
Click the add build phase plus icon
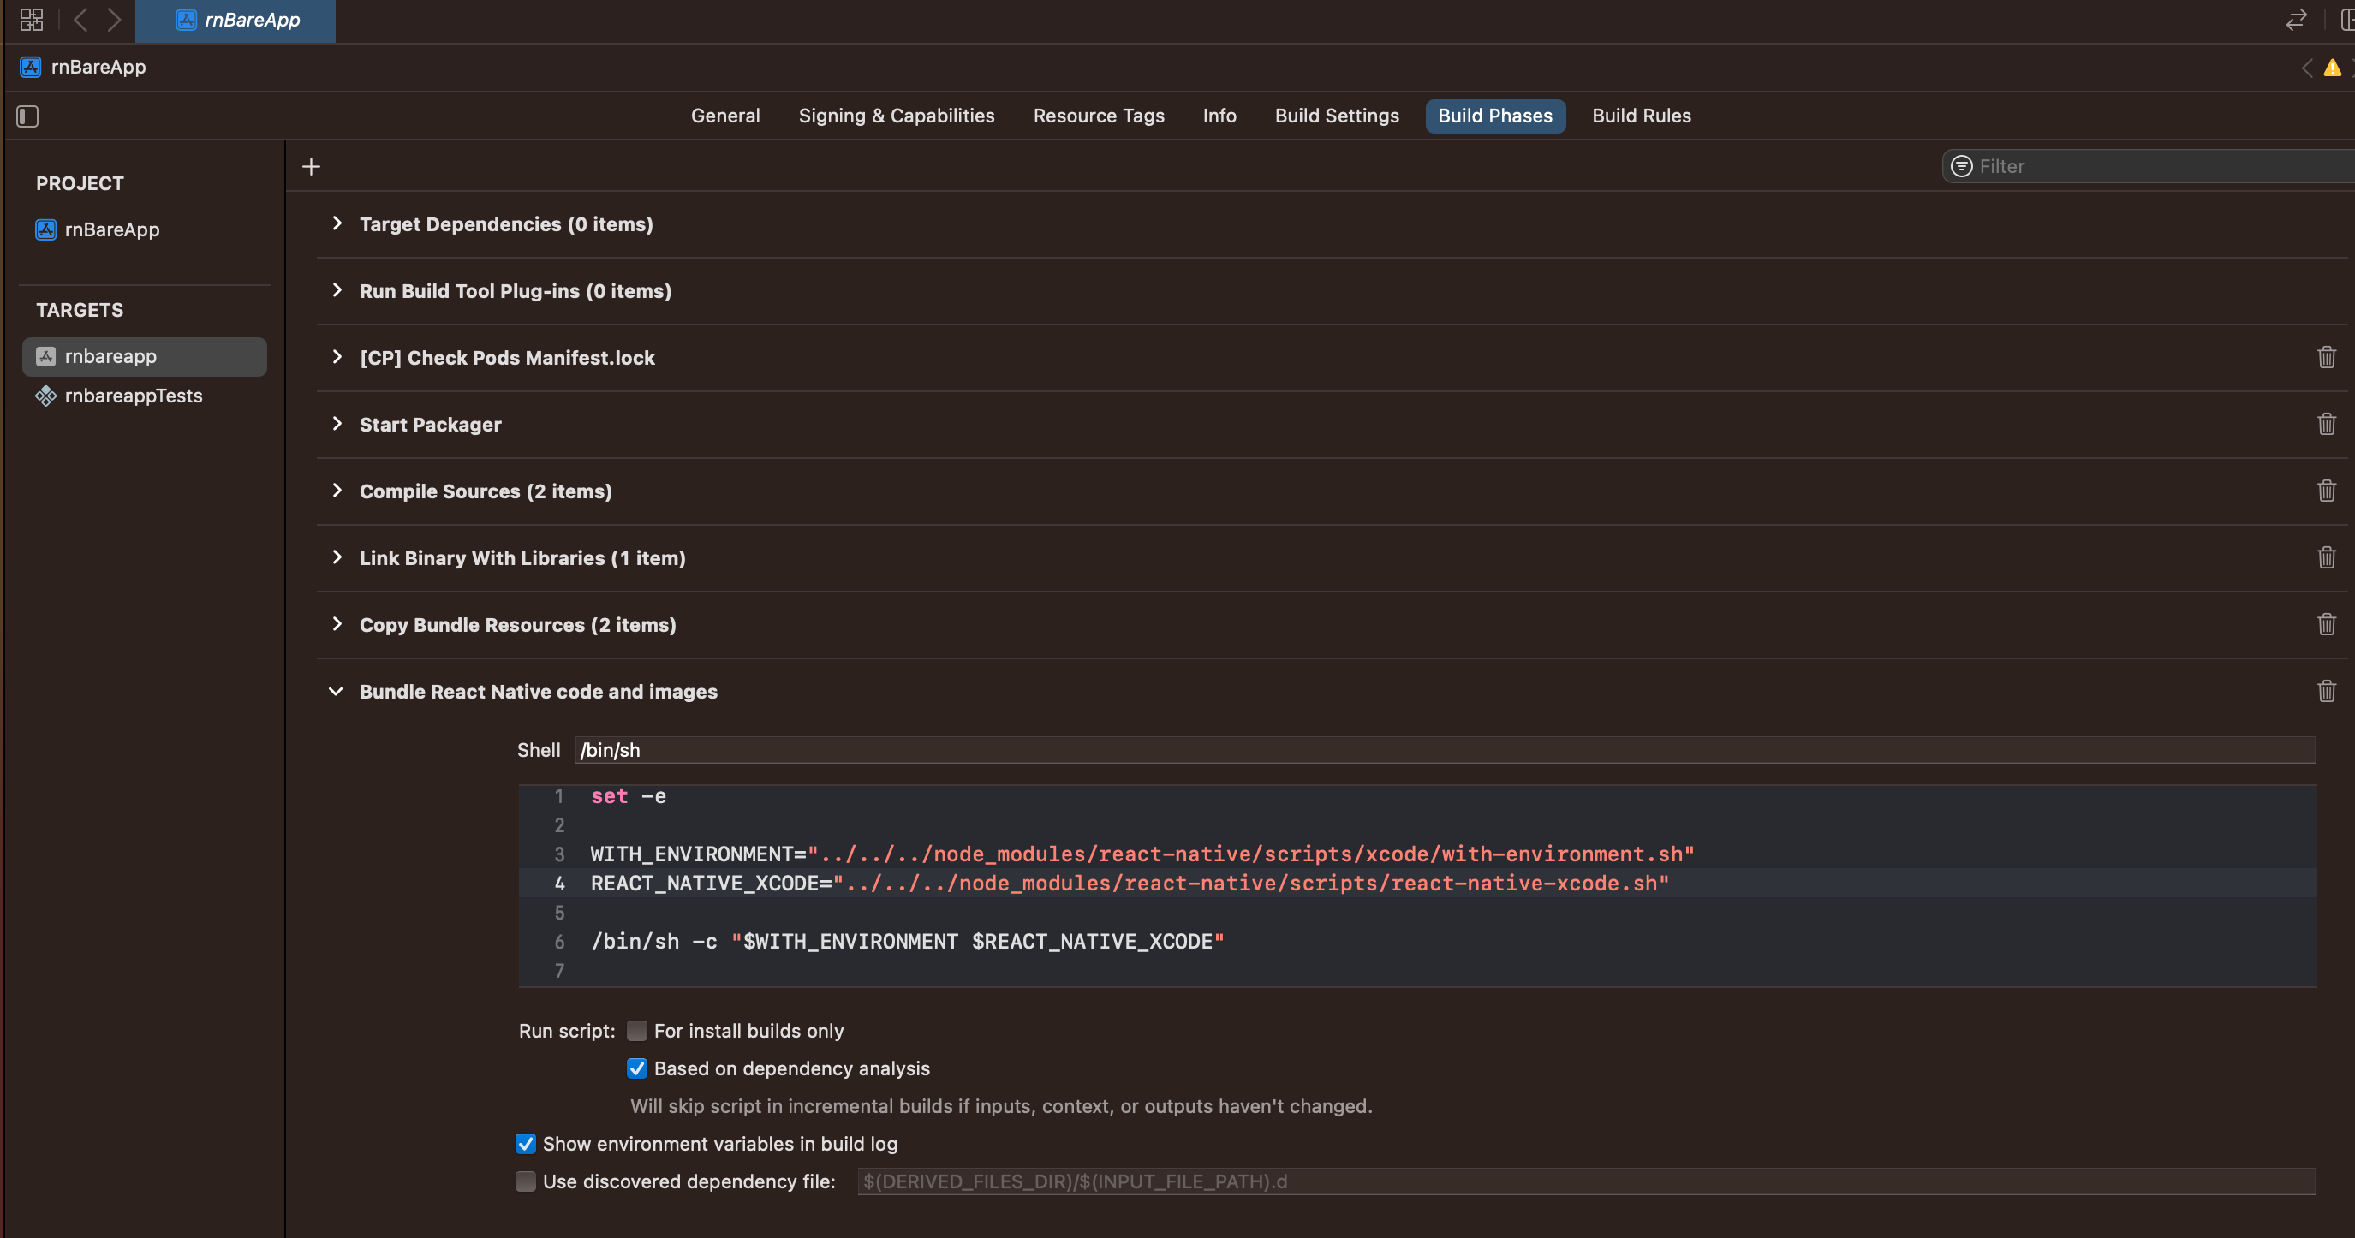311,166
